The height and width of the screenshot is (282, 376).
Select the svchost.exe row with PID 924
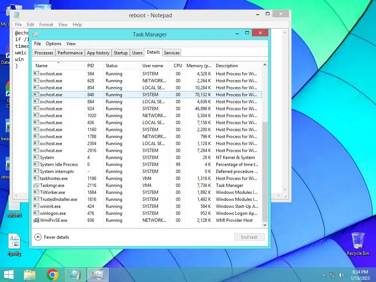click(x=147, y=109)
